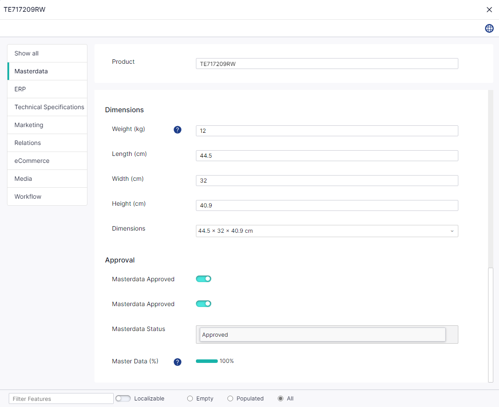The width and height of the screenshot is (499, 407).
Task: Click the Filter Features search box
Action: point(61,398)
